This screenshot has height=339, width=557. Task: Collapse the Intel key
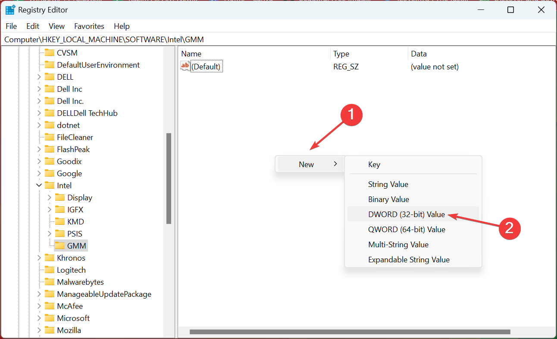click(39, 186)
